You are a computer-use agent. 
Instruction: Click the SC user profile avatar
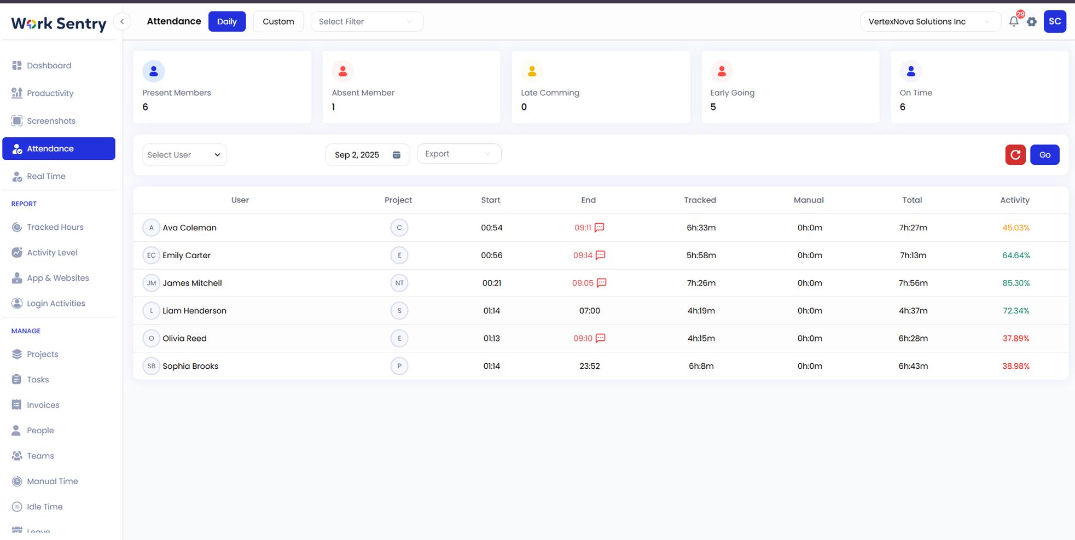(1055, 22)
